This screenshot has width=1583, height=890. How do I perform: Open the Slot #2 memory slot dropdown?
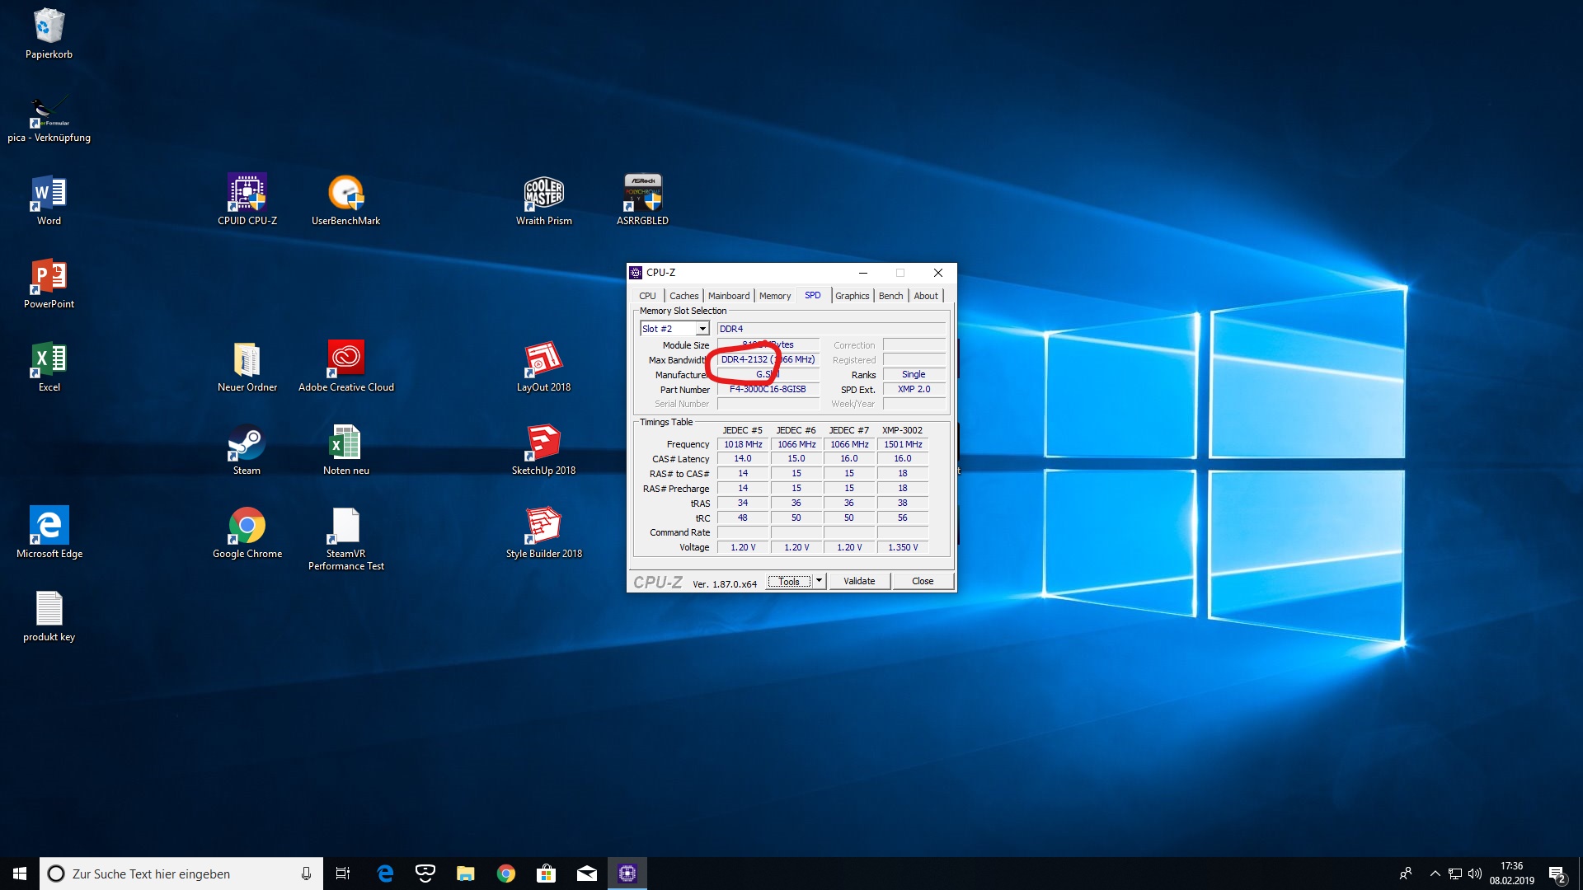674,329
